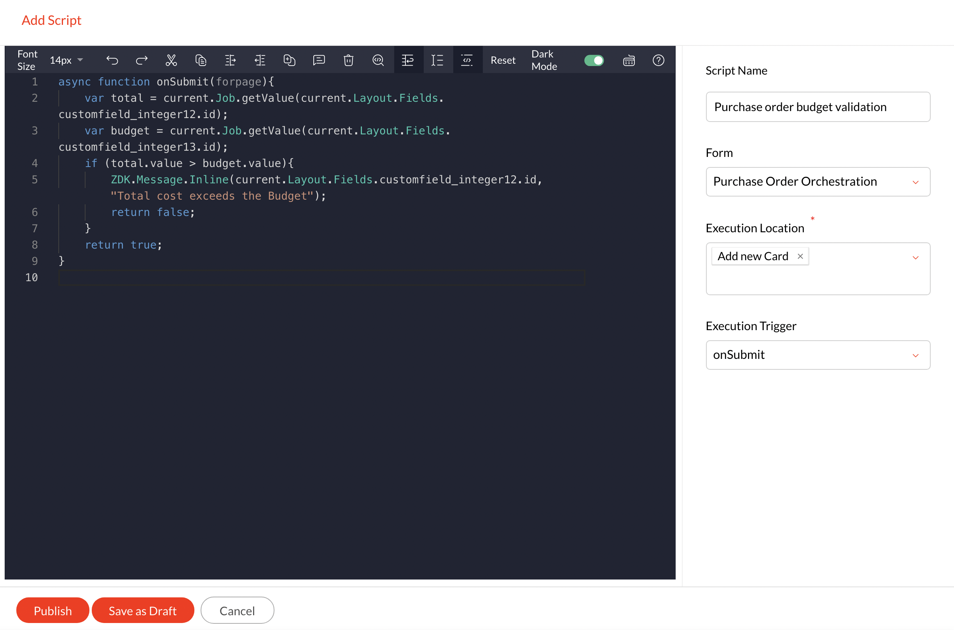This screenshot has height=630, width=954.
Task: Click the 'return false;' code line
Action: pyautogui.click(x=153, y=212)
